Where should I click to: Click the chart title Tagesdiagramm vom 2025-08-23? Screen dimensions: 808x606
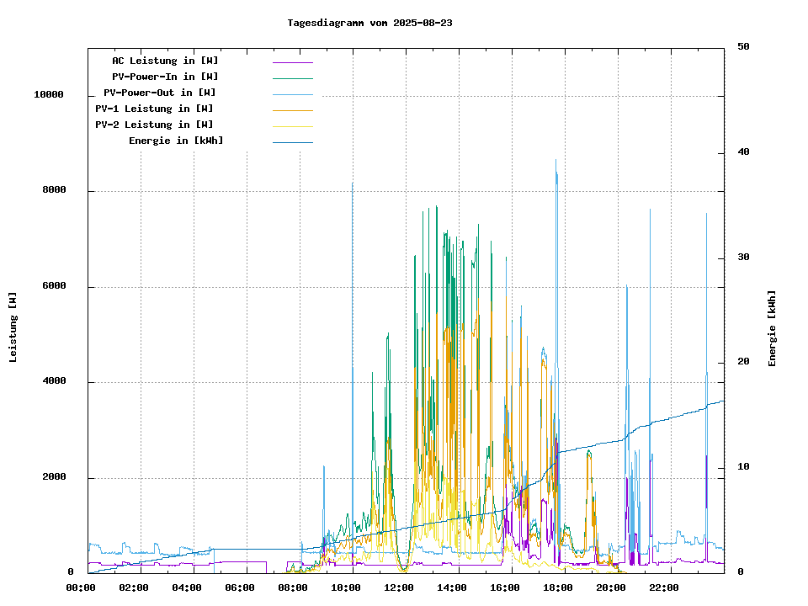click(x=369, y=23)
